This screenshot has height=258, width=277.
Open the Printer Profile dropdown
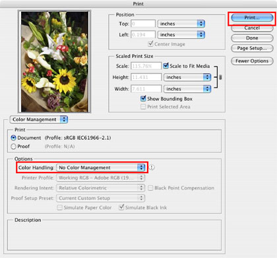tap(101, 178)
